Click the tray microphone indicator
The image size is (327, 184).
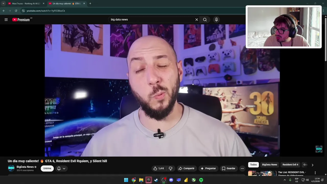coord(290,180)
